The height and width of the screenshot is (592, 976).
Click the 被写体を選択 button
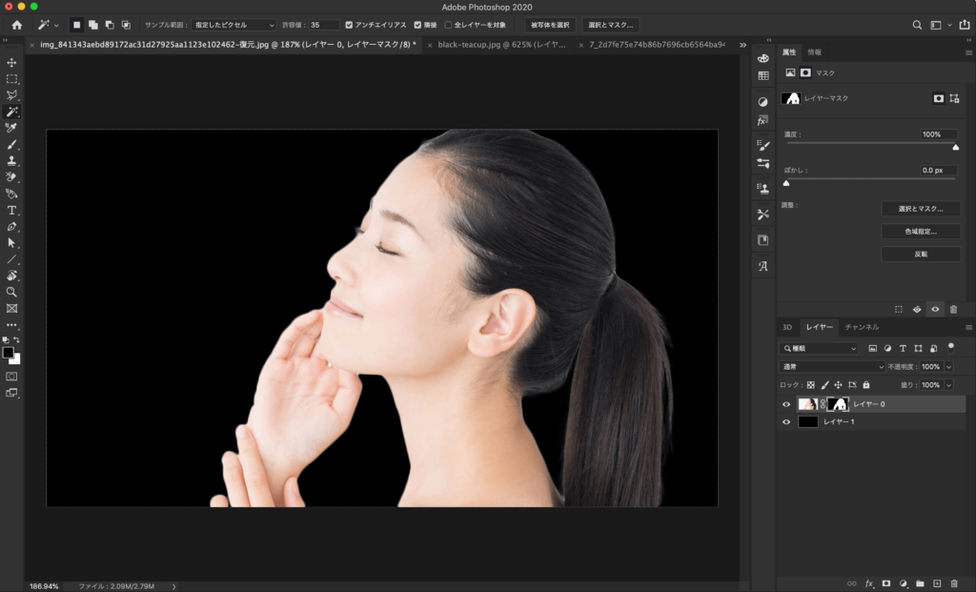pyautogui.click(x=550, y=25)
